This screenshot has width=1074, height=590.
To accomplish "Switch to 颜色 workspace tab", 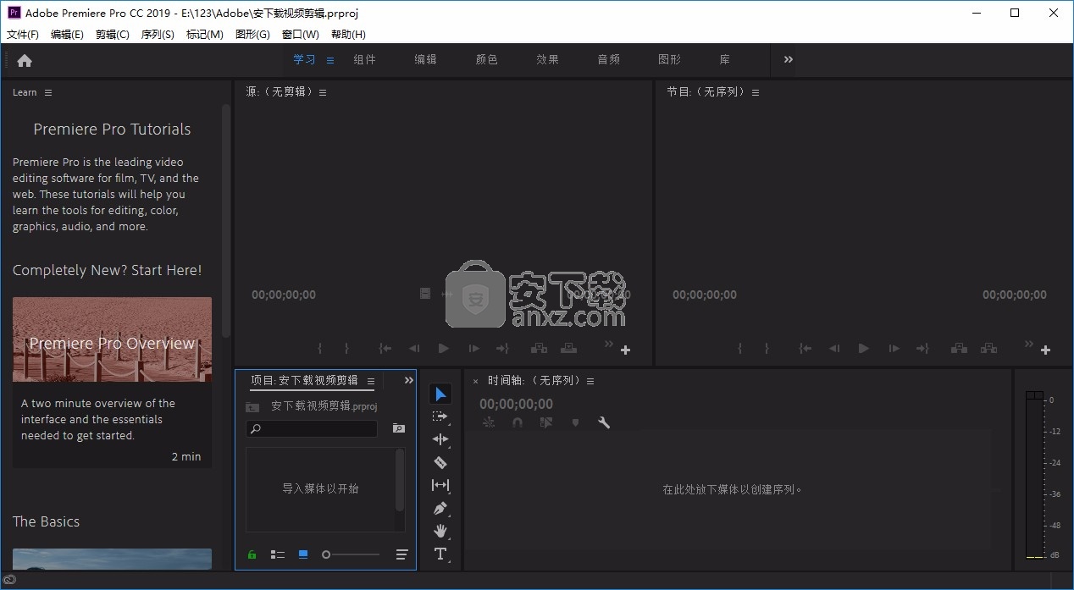I will coord(487,59).
